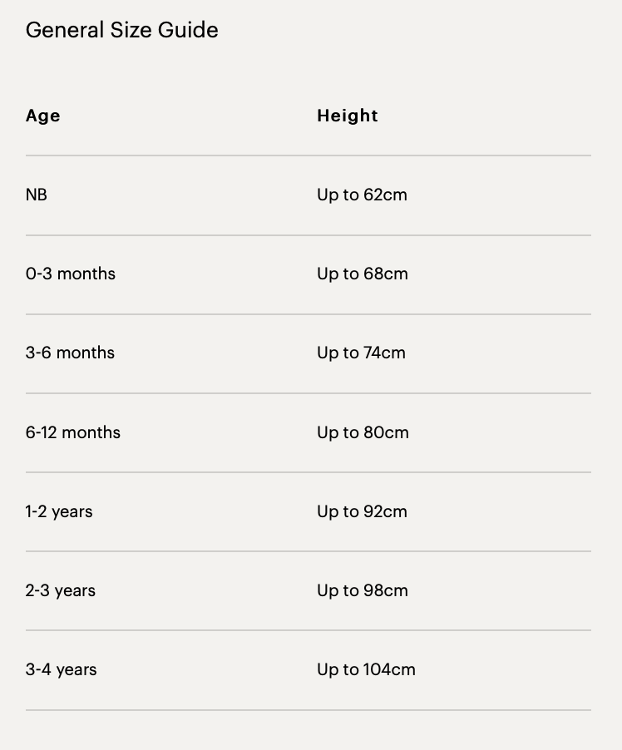
Task: Pick the 1-2 years age label
Action: [59, 511]
